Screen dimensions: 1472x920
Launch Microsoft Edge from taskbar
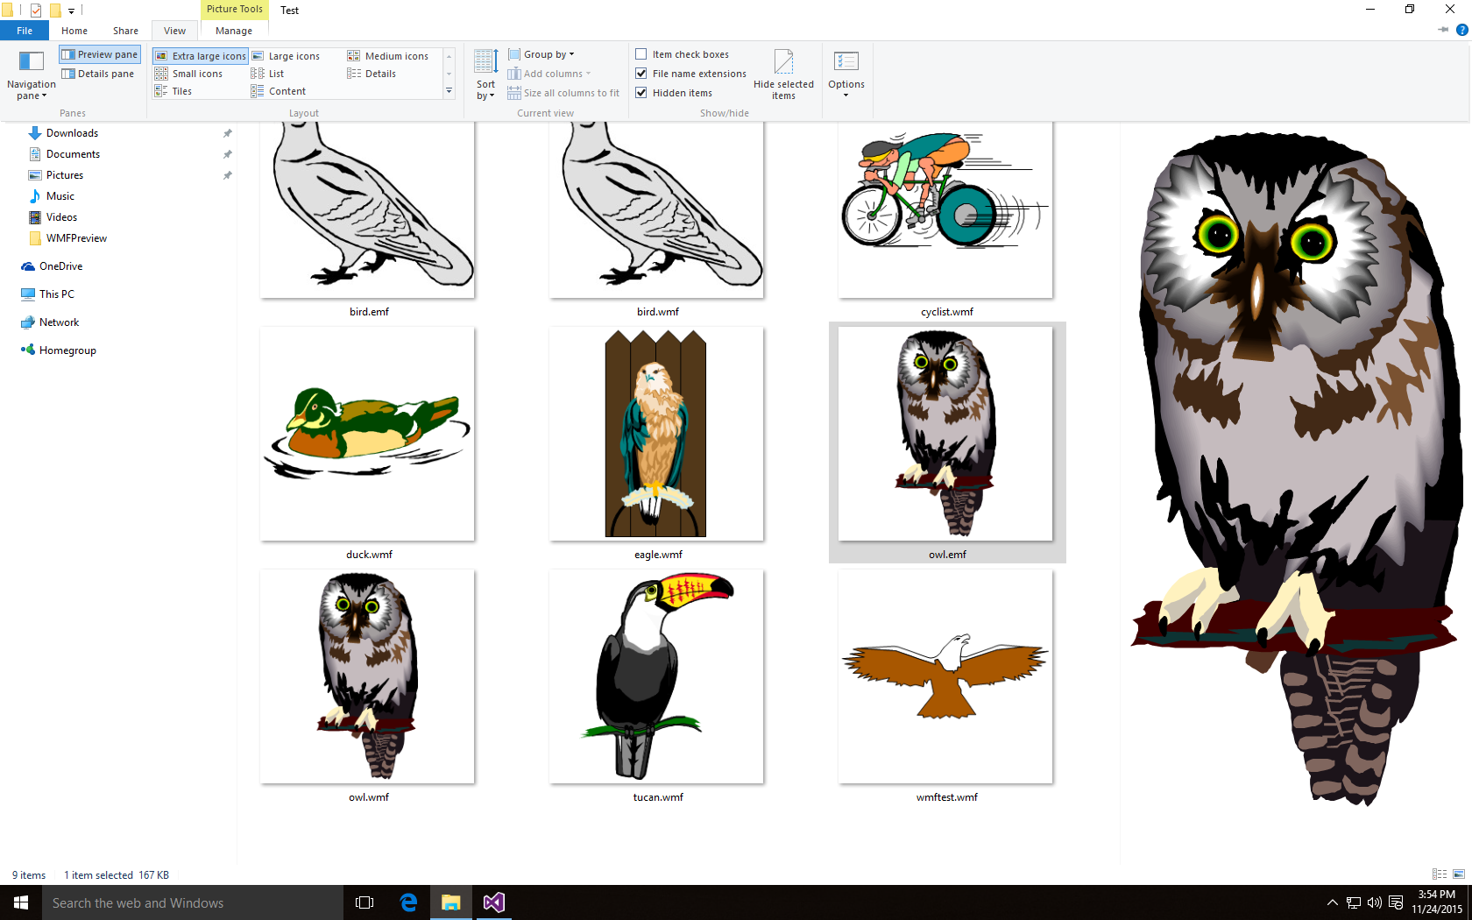(408, 902)
